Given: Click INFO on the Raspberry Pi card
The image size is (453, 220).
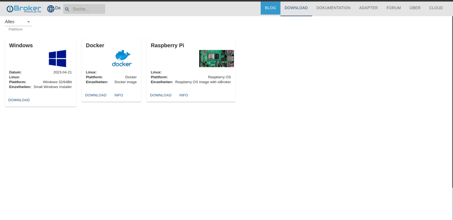Looking at the screenshot, I should tap(183, 95).
